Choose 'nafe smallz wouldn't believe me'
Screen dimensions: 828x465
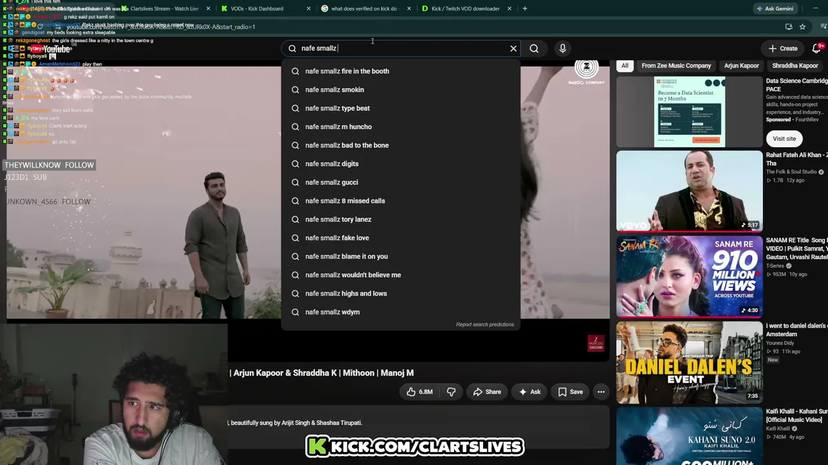click(401, 275)
